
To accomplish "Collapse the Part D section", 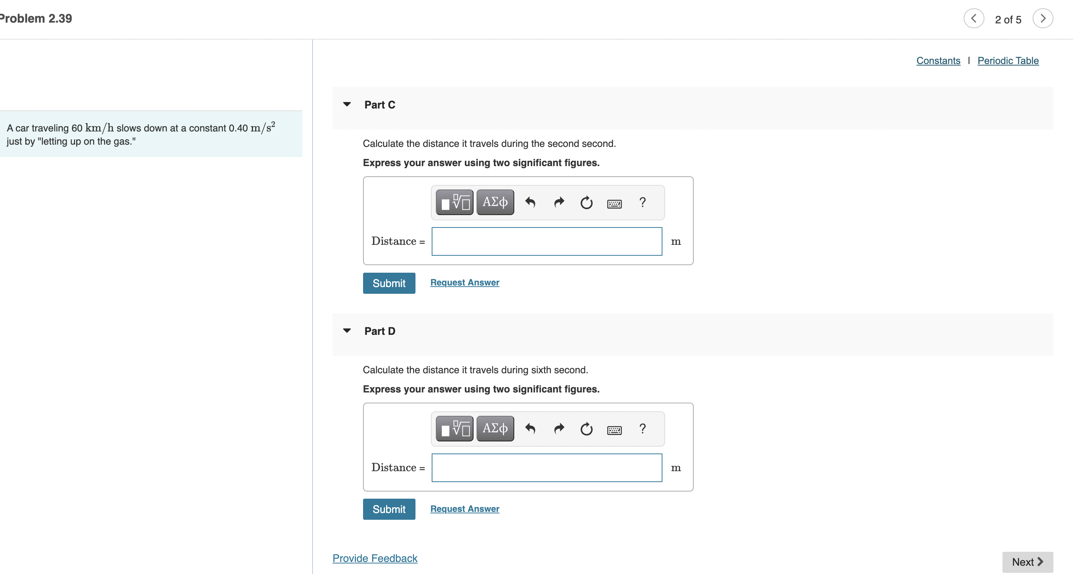I will tap(346, 331).
